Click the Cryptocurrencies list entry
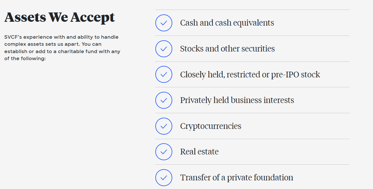This screenshot has height=189, width=373. pyautogui.click(x=211, y=126)
